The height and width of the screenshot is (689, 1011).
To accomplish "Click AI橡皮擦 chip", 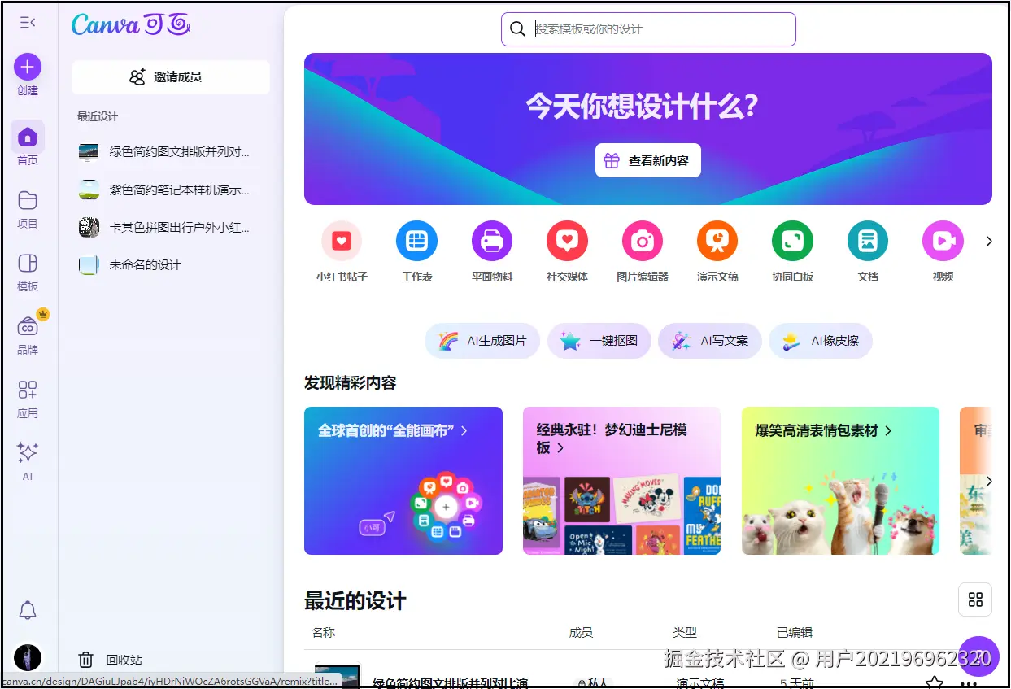I will pyautogui.click(x=821, y=341).
